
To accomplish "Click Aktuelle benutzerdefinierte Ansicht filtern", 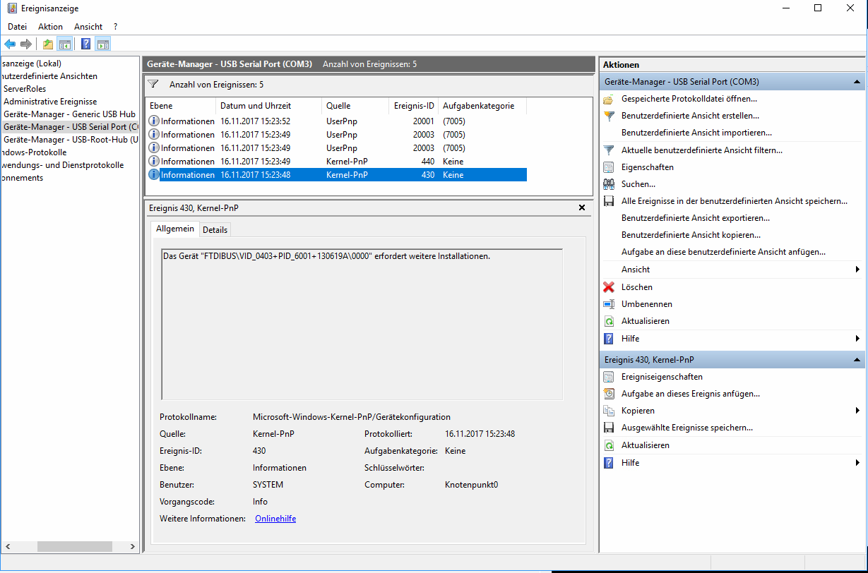I will [701, 150].
